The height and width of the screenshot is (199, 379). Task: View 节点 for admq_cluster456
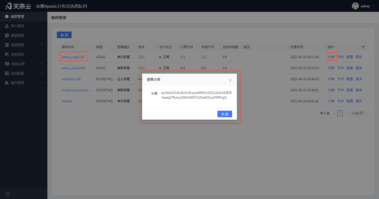tap(341, 68)
